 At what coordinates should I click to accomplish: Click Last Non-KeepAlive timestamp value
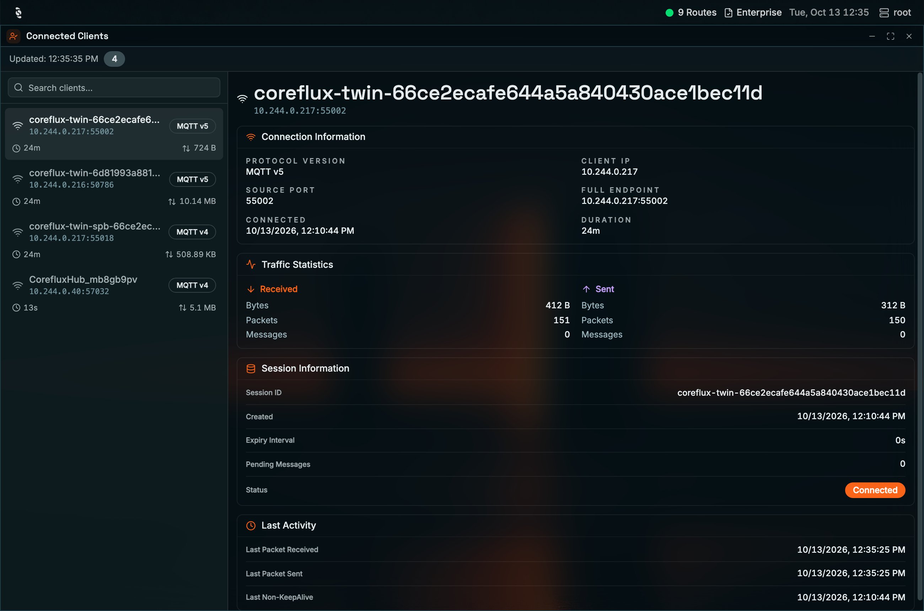pos(851,598)
